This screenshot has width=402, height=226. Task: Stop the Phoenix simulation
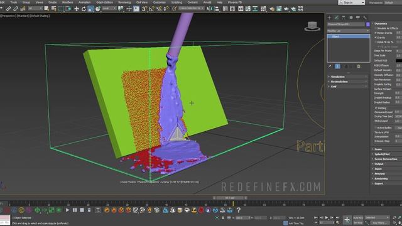tap(82, 210)
